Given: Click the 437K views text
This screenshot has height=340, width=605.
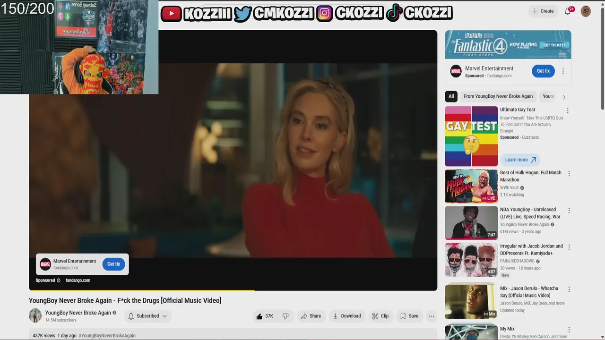Looking at the screenshot, I should coord(44,336).
